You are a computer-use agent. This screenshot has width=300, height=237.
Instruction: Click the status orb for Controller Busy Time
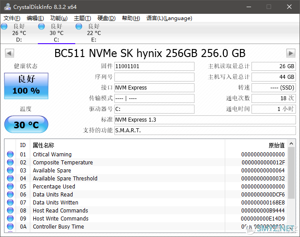(10, 226)
